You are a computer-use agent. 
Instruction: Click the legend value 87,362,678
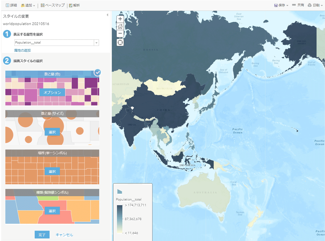[133, 219]
